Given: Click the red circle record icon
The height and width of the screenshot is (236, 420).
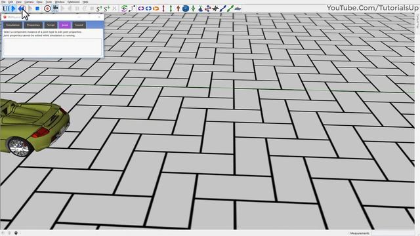Looking at the screenshot, I should [x=47, y=9].
